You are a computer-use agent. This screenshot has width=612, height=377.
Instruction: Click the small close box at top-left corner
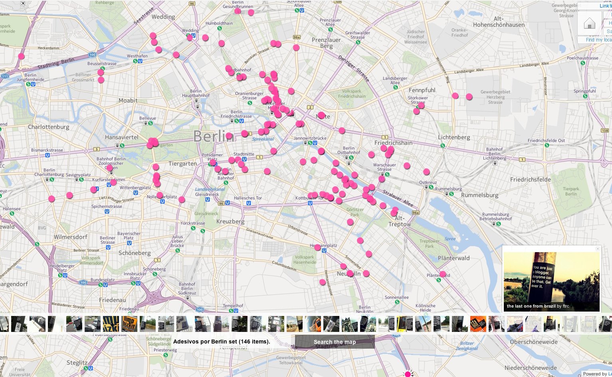[x=23, y=4]
